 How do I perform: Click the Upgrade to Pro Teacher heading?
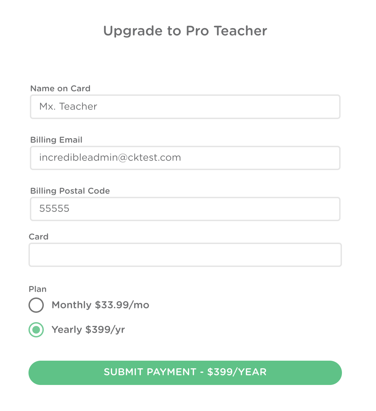tap(185, 31)
